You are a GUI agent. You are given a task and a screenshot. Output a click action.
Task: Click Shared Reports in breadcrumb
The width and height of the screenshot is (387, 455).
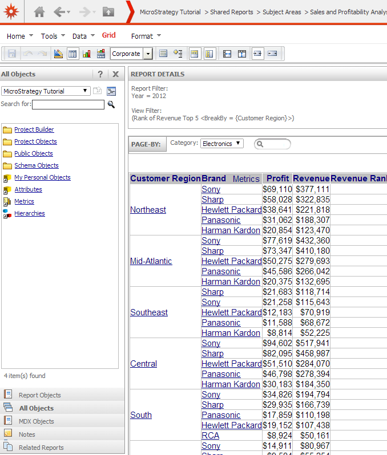point(231,12)
